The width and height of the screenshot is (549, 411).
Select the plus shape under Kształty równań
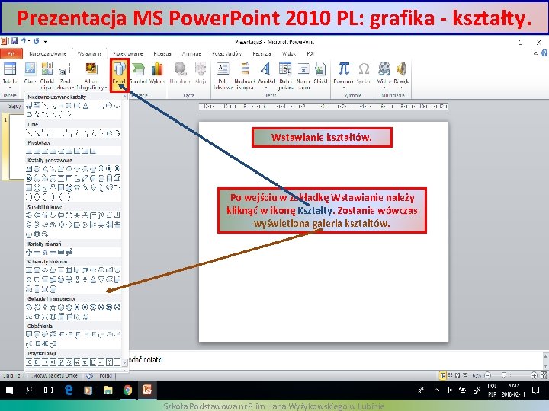[x=29, y=252]
